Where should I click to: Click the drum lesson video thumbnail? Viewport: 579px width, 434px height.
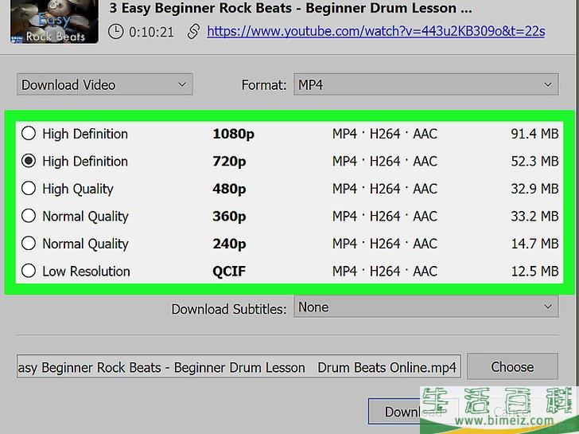tap(54, 22)
